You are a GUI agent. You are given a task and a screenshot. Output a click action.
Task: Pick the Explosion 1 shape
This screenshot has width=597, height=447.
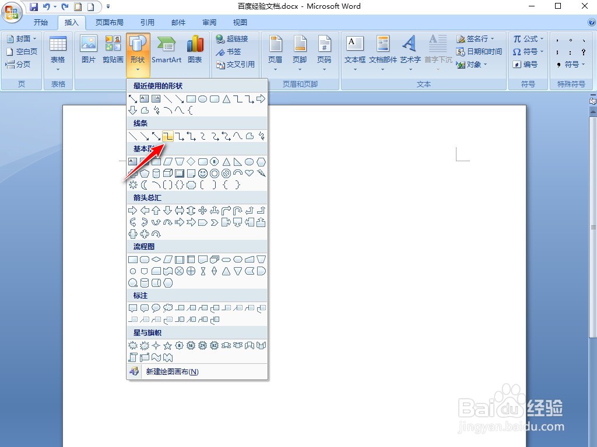[x=133, y=346]
